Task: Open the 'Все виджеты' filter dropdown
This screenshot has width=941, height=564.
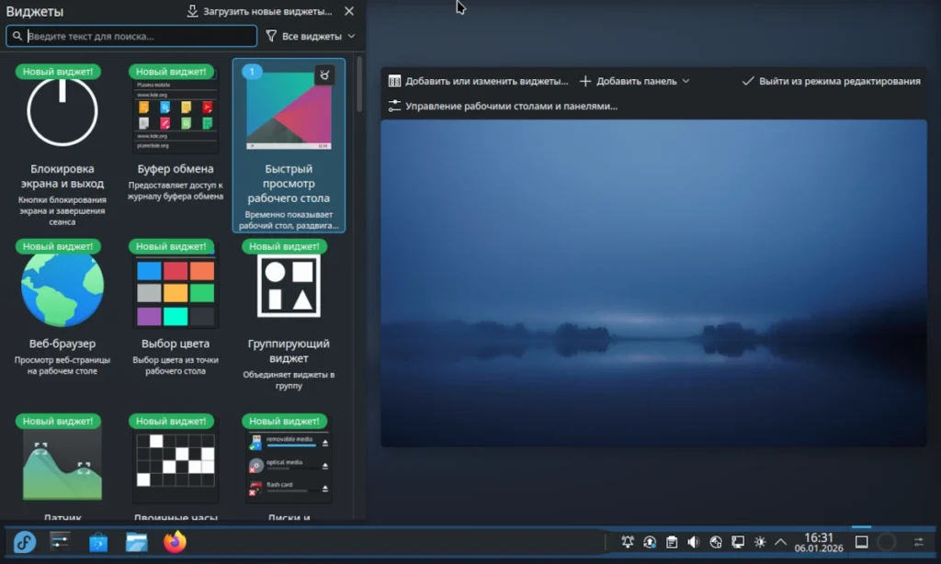Action: (311, 36)
